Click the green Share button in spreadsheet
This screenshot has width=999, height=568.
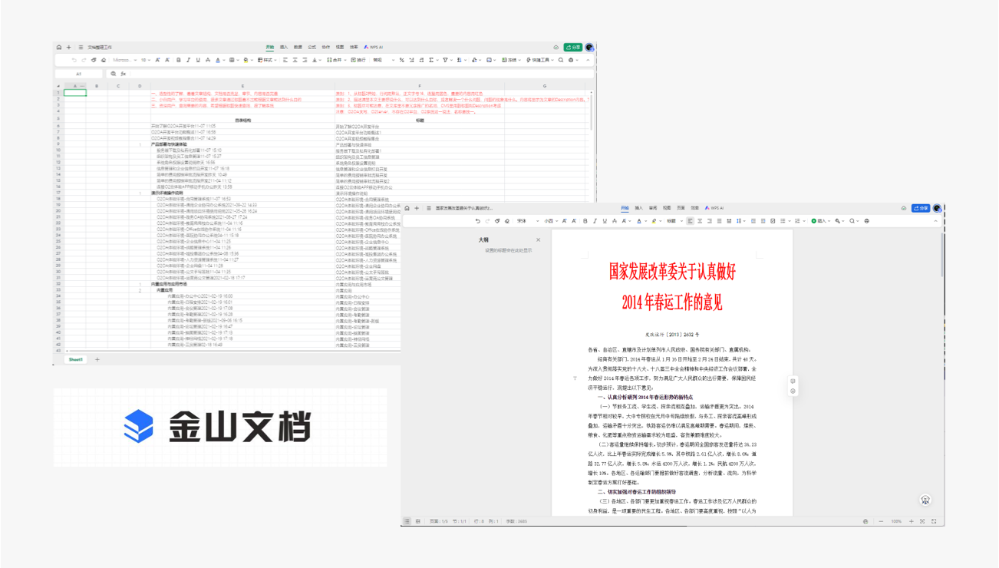point(572,47)
